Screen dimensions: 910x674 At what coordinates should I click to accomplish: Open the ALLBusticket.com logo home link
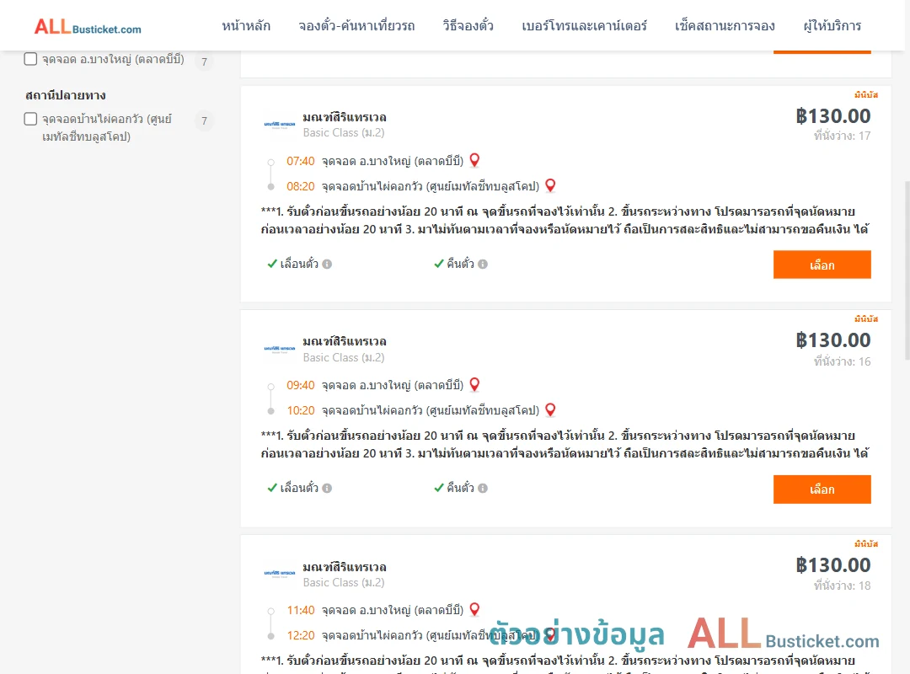(88, 27)
